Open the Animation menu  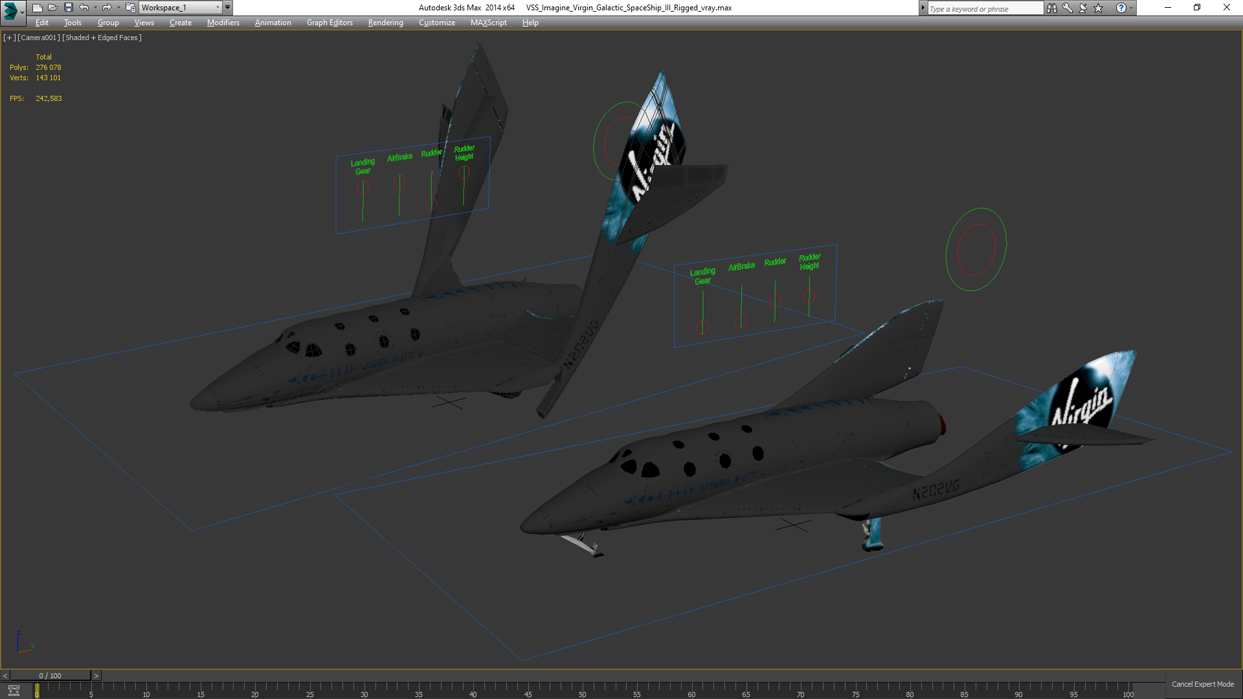click(273, 23)
